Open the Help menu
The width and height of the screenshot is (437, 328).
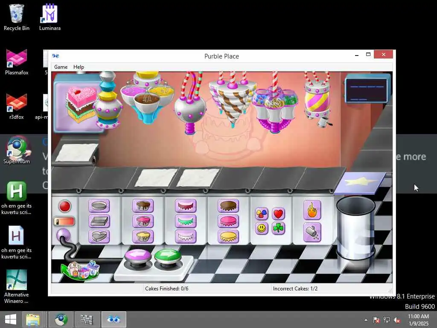(x=79, y=67)
